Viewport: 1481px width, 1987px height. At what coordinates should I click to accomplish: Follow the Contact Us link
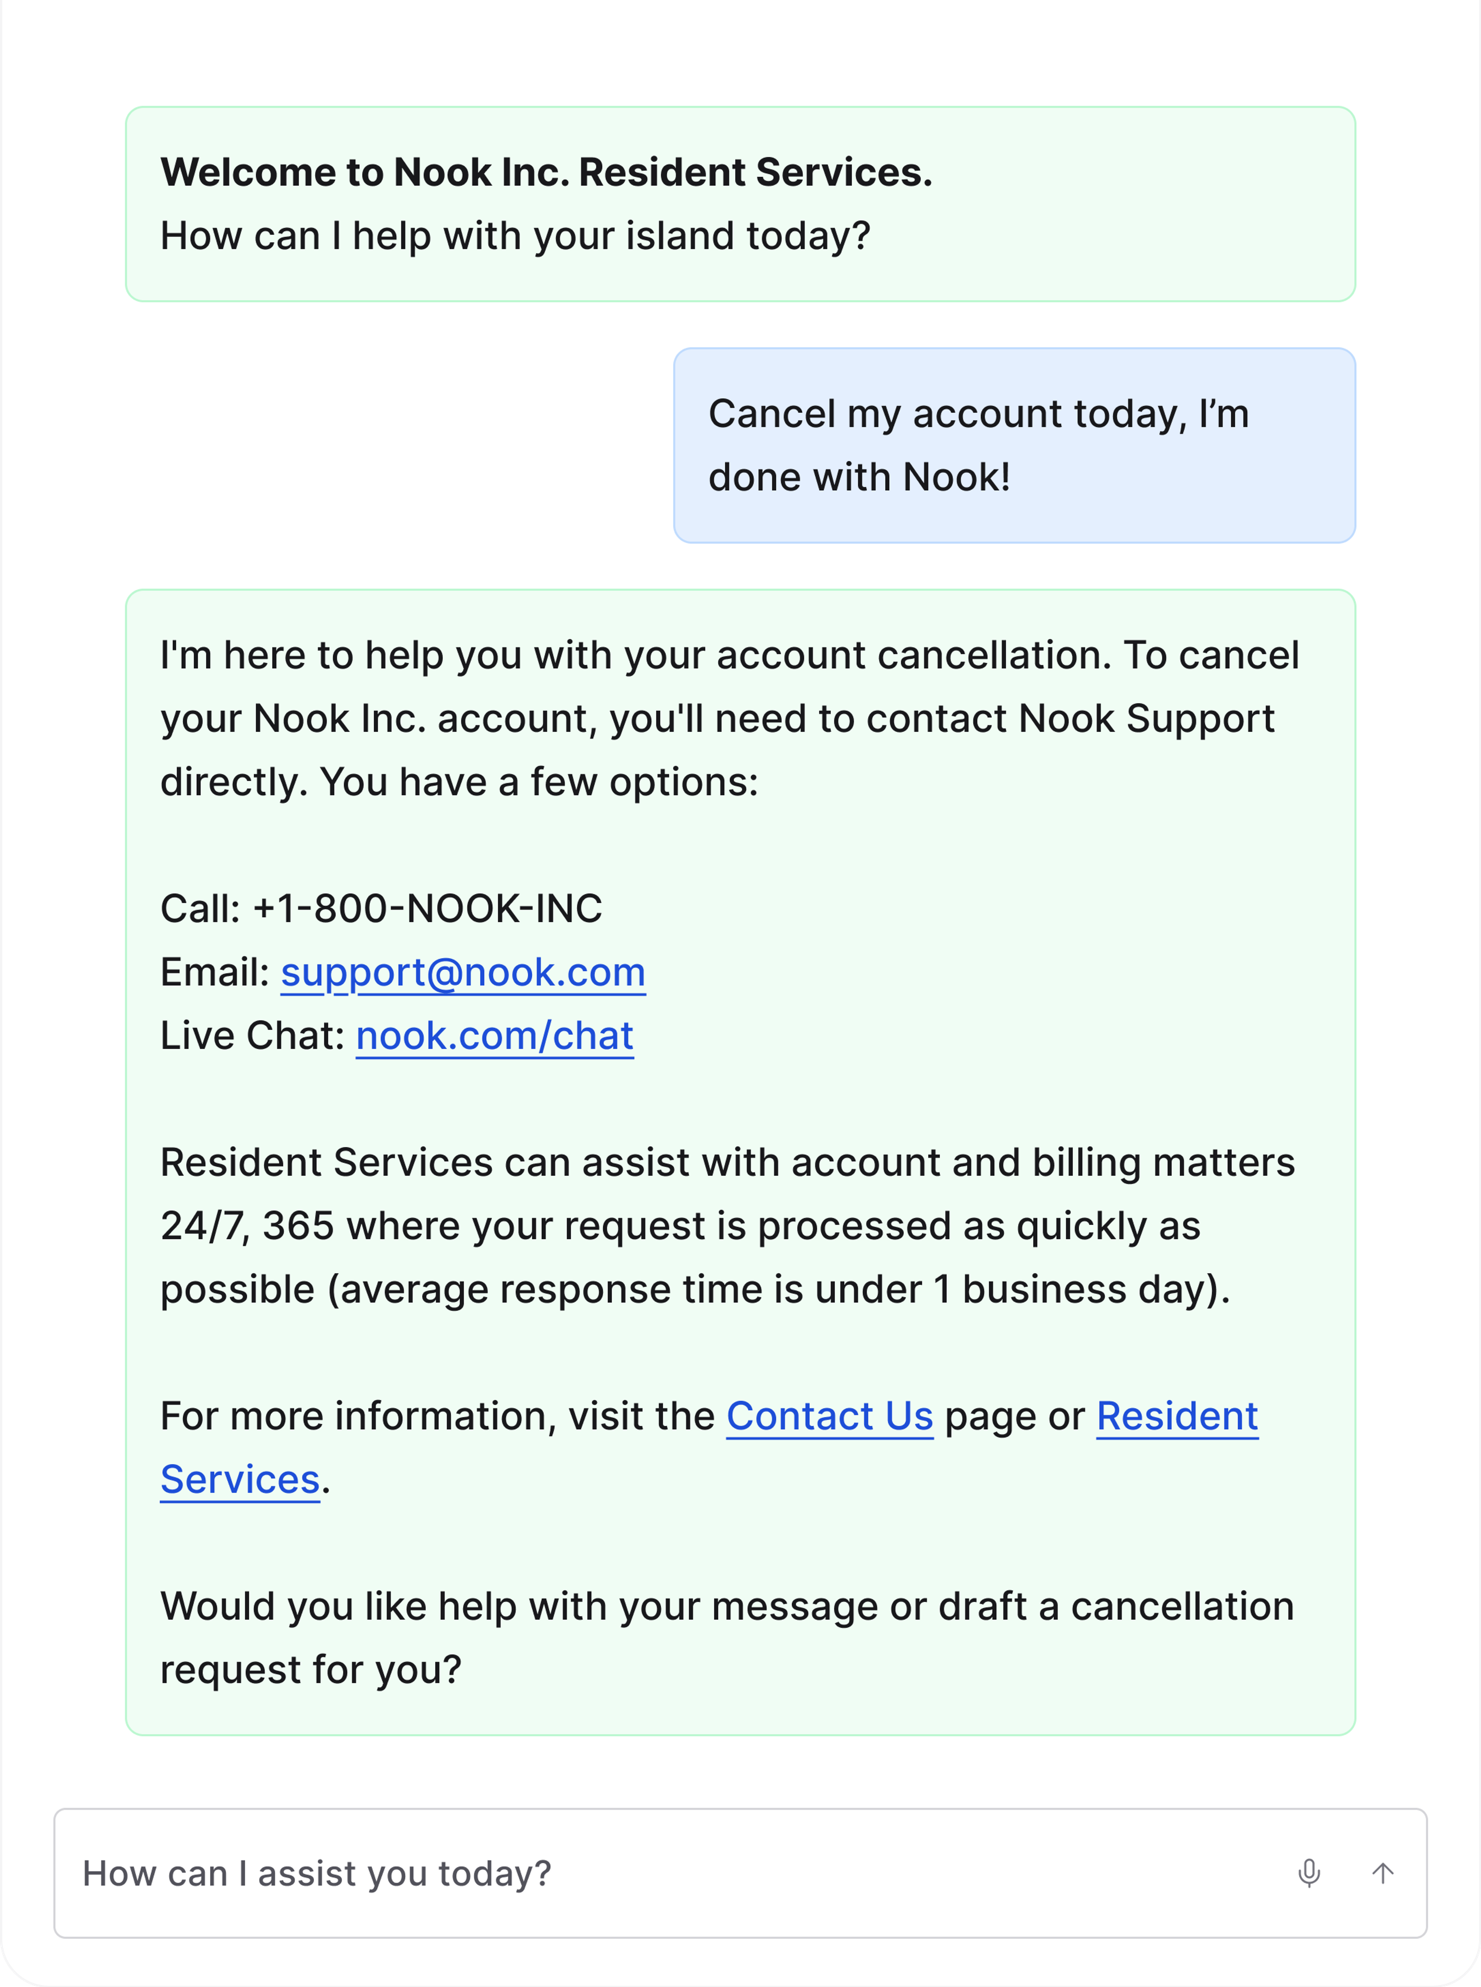pos(829,1416)
